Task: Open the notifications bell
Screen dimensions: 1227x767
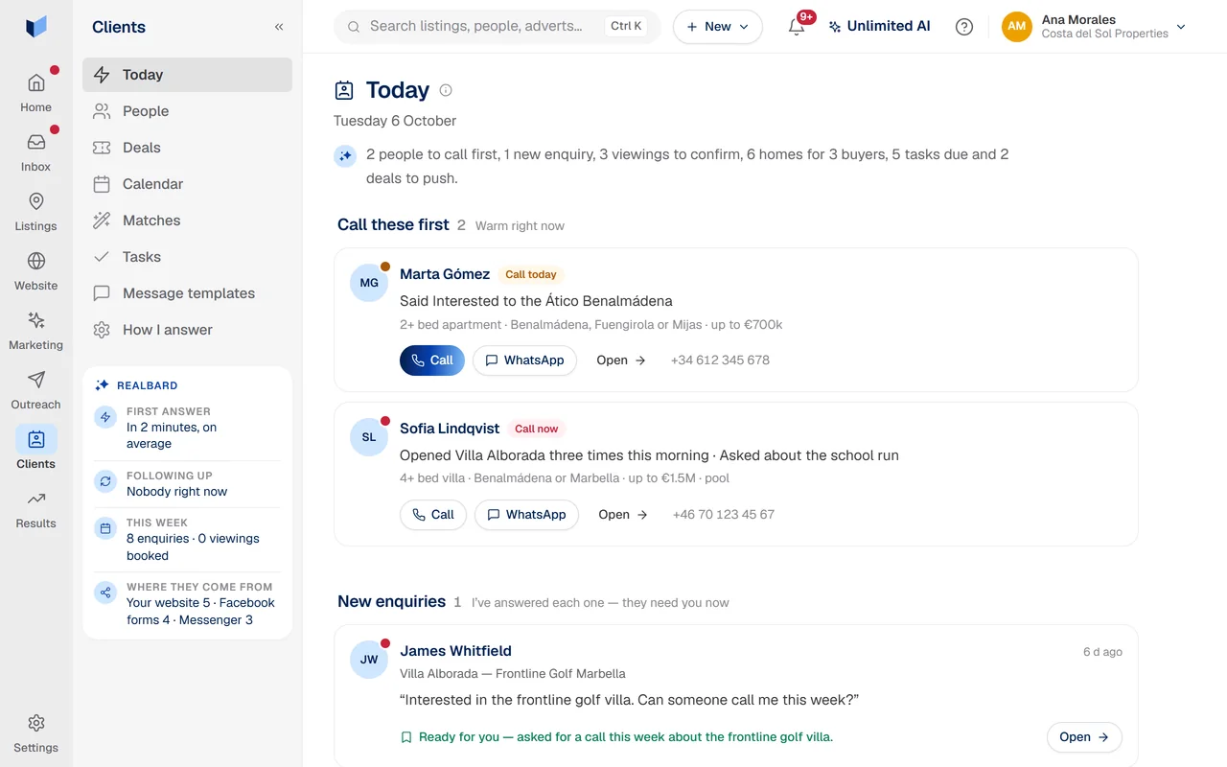Action: click(797, 27)
